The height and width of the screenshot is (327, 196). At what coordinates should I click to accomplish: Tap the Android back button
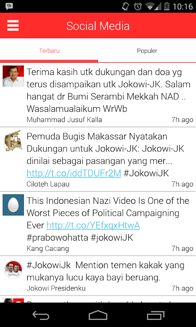[x=41, y=315]
